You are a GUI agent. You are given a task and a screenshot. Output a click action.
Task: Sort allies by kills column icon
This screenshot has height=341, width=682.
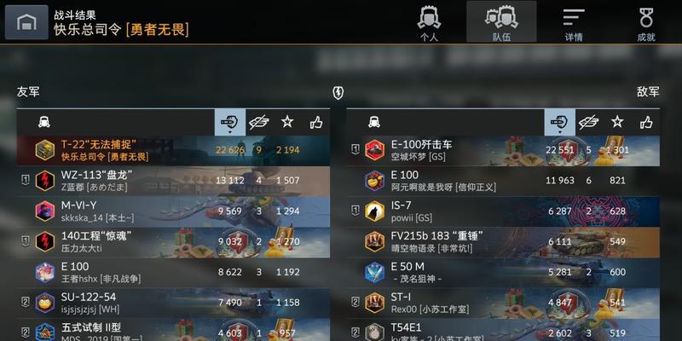tap(259, 122)
